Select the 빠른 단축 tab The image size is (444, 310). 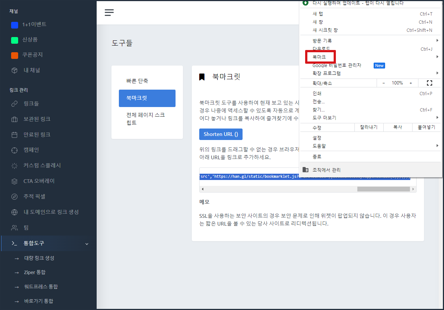tap(147, 81)
